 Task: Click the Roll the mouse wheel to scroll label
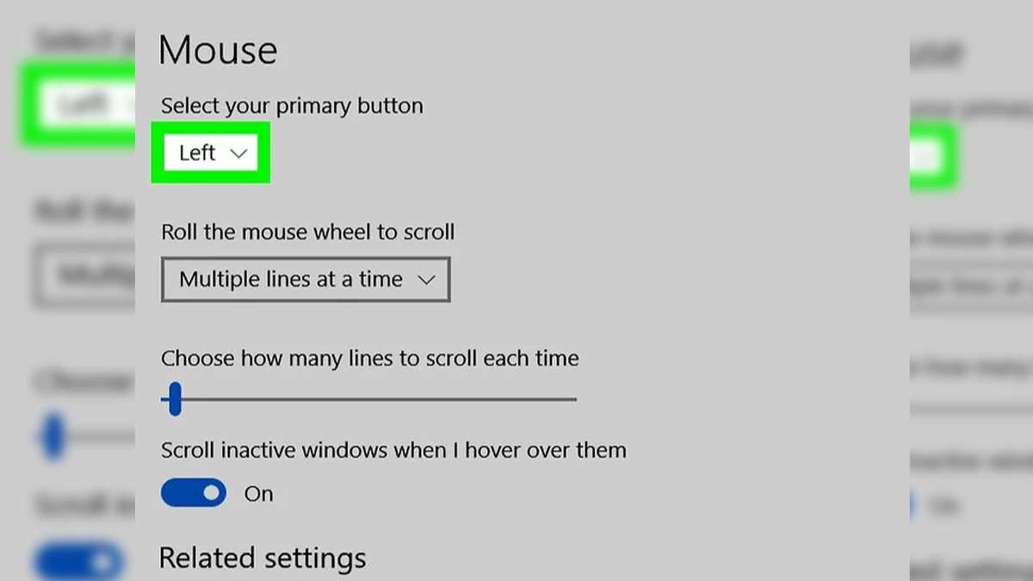coord(308,232)
